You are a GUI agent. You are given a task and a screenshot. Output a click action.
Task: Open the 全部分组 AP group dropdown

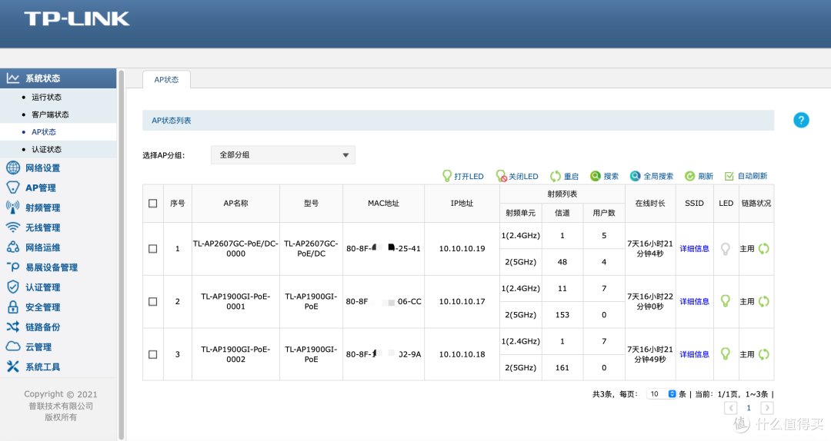pos(283,155)
